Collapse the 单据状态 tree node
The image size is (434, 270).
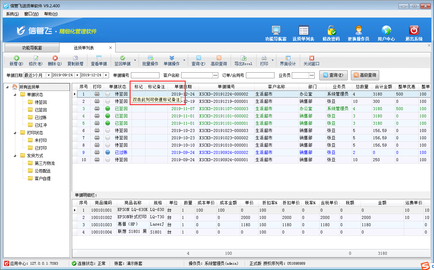[x=15, y=95]
